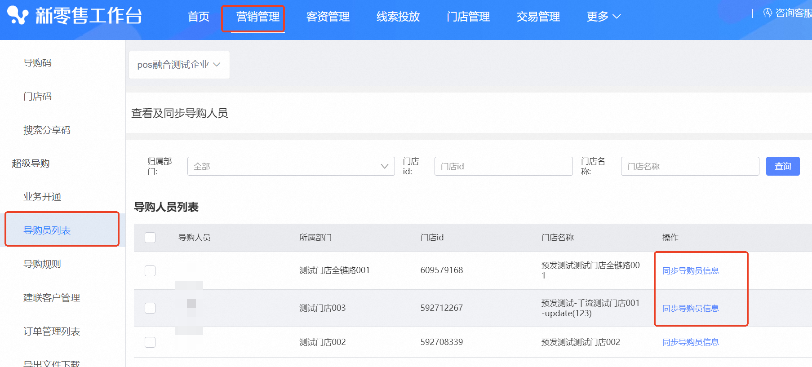Switch to the 营销管理 tab
Viewport: 812px width, 367px height.
258,17
